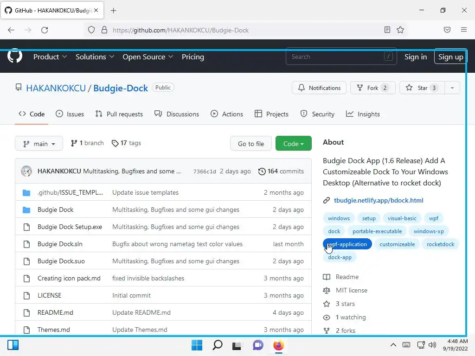Toggle reader view icon in address bar
Image resolution: width=475 pixels, height=356 pixels.
click(387, 30)
